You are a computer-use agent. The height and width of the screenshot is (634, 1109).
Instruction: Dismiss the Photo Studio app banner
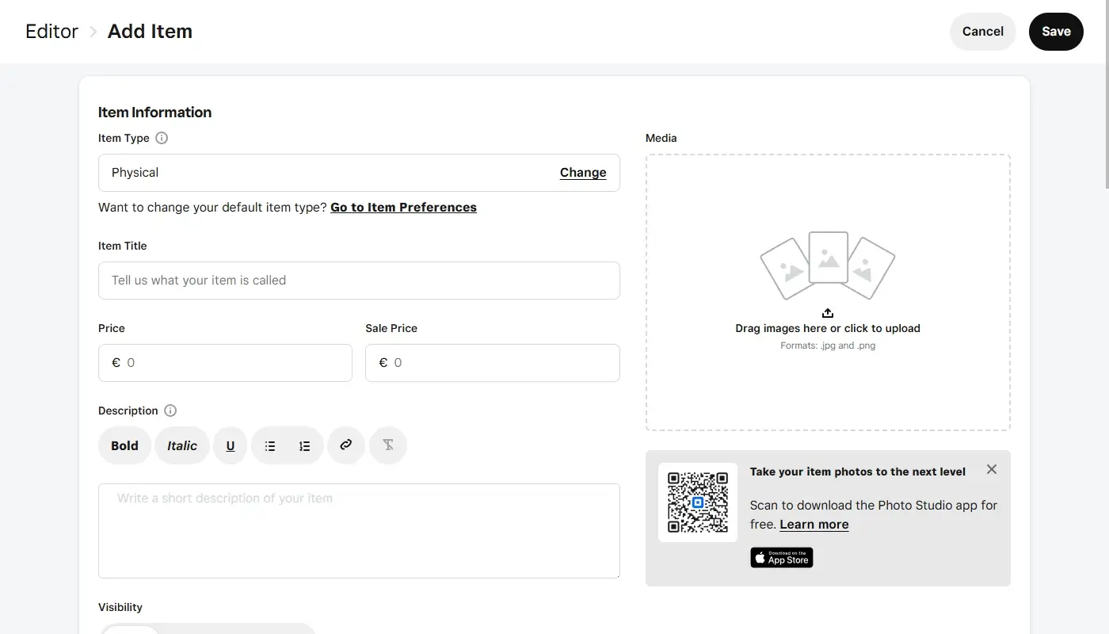[991, 469]
